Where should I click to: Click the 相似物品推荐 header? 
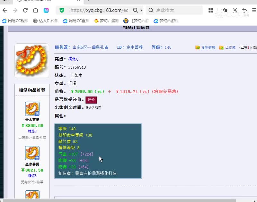pyautogui.click(x=32, y=90)
